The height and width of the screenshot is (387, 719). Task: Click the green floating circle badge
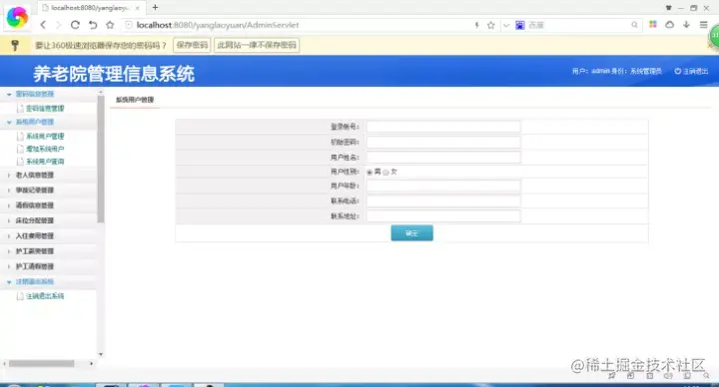point(714,36)
